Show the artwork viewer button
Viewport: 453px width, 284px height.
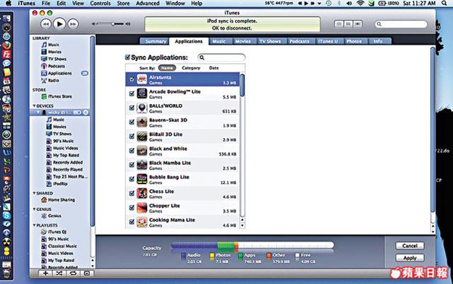tap(86, 273)
